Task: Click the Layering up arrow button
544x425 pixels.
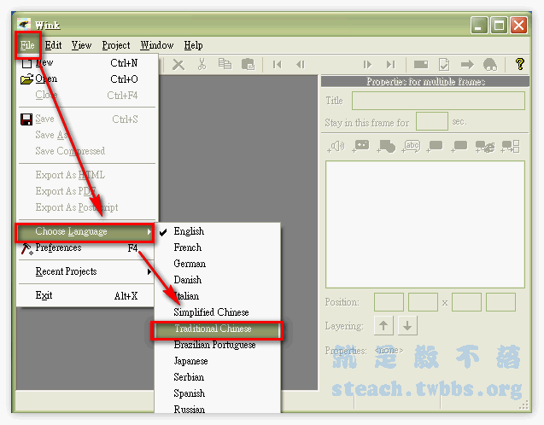Action: [383, 325]
